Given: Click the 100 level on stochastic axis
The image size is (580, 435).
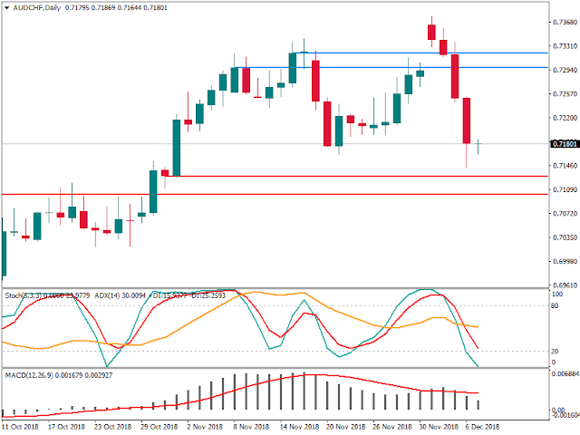Looking at the screenshot, I should pos(557,295).
